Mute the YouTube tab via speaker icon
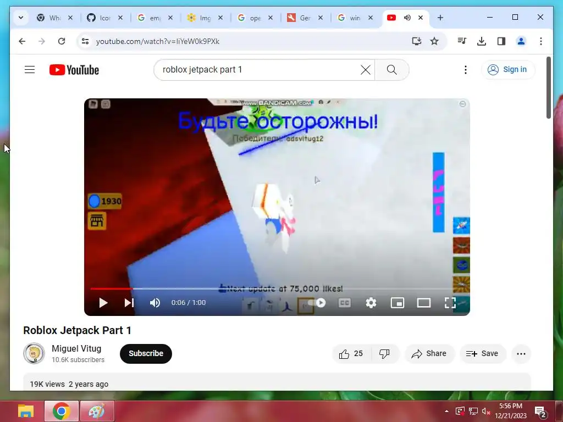 tap(407, 18)
